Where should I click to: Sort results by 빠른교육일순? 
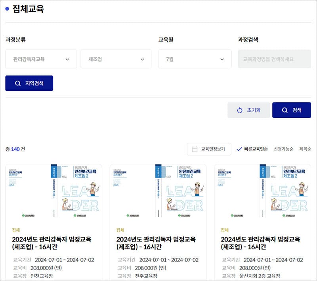(x=256, y=149)
